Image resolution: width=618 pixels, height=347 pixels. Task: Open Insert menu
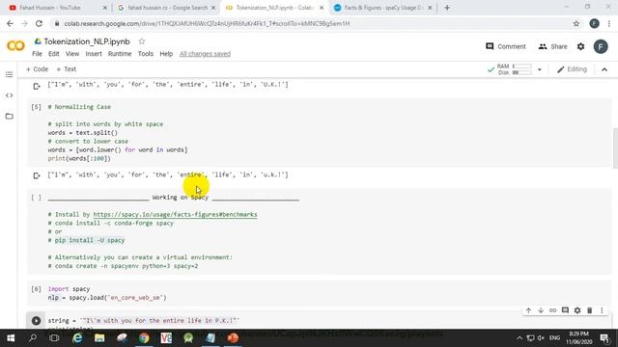pos(94,54)
